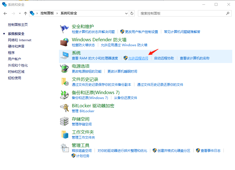Click the 工作文件夹 blue folder icon
Image resolution: width=235 pixels, height=170 pixels.
point(65,135)
